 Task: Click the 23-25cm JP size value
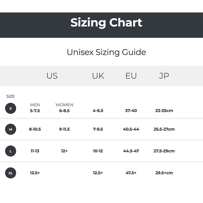[x=164, y=111]
